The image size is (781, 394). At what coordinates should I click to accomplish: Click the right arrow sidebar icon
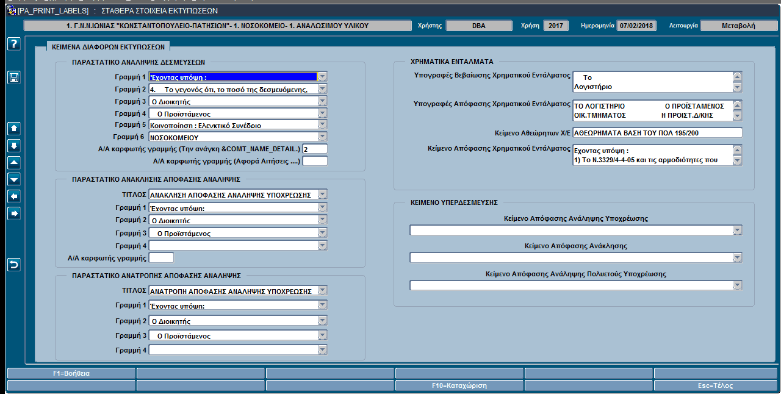pos(13,213)
